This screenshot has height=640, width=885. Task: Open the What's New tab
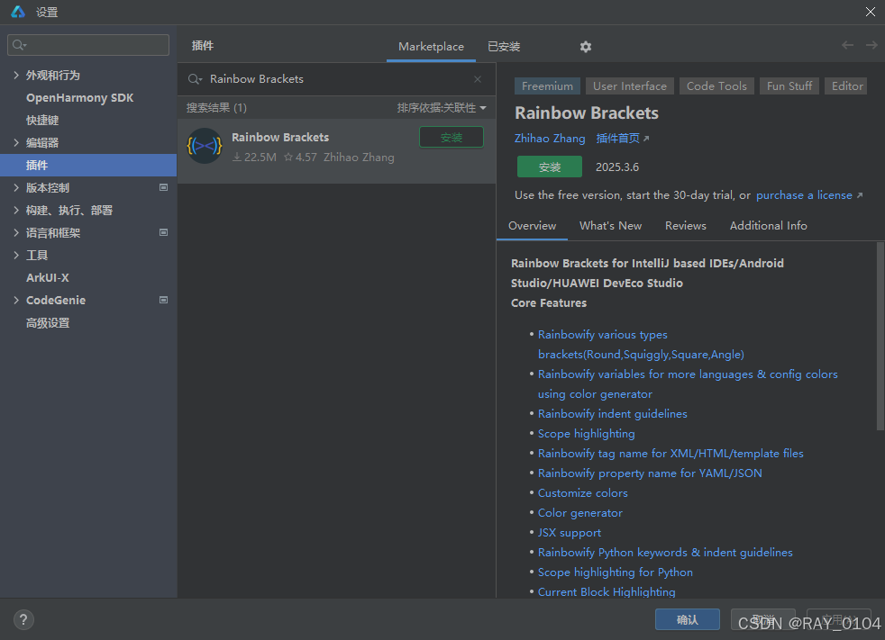coord(611,226)
